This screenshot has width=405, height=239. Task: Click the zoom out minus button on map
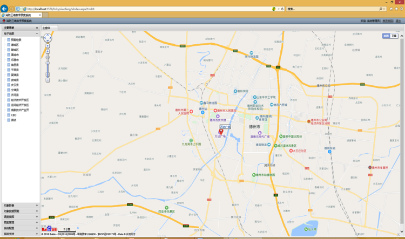point(48,80)
